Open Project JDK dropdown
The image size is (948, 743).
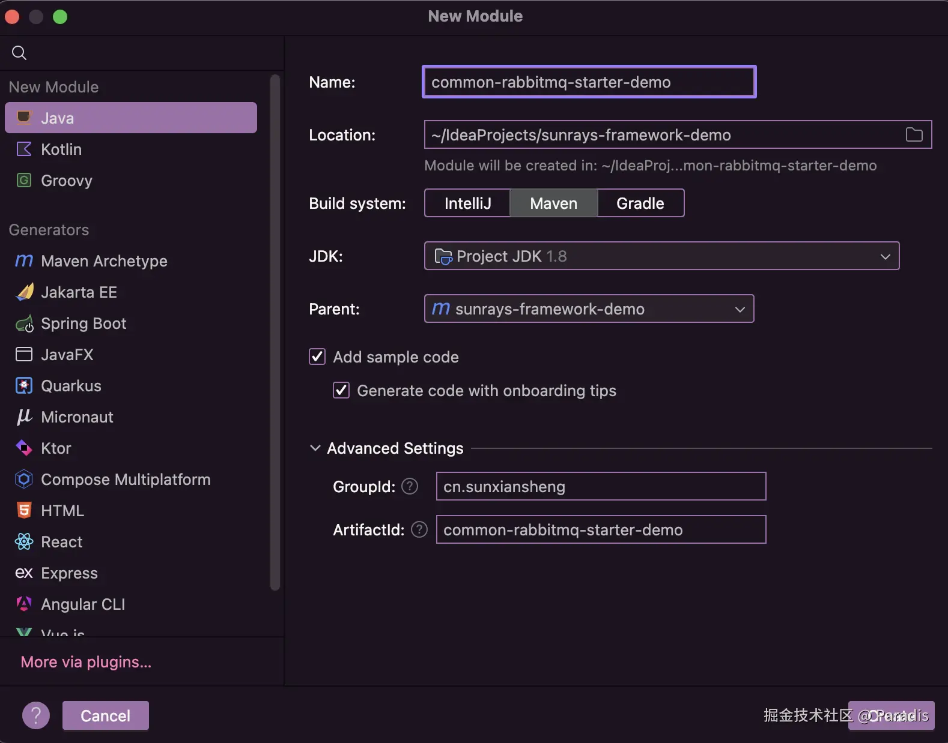pyautogui.click(x=661, y=256)
